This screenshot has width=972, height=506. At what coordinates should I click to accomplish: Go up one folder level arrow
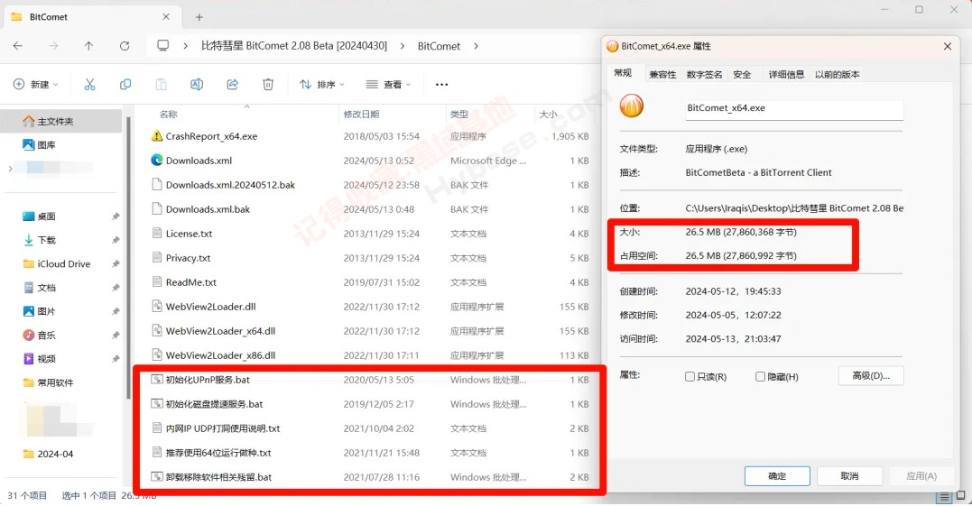[88, 46]
